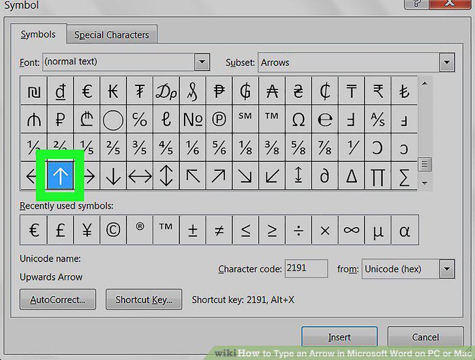This screenshot has height=360, width=475.
Task: Pick the Cedi sign symbol
Action: pyautogui.click(x=325, y=91)
